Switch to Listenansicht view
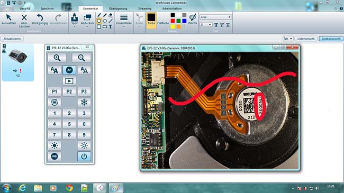This screenshot has width=344, height=193. 306,39
